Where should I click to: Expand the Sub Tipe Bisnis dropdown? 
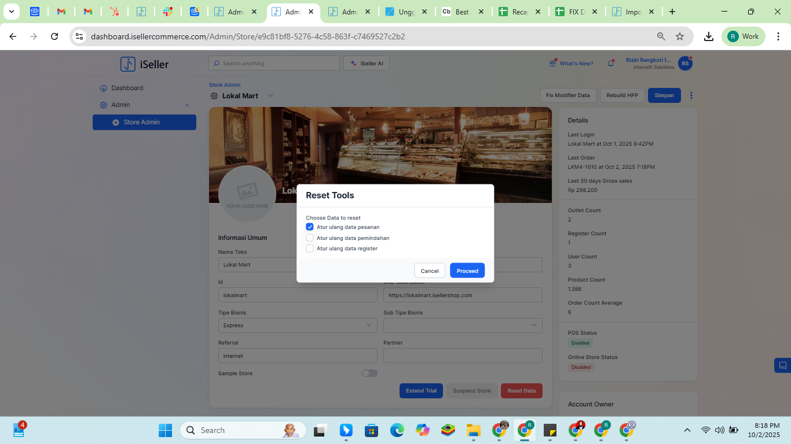click(x=463, y=325)
